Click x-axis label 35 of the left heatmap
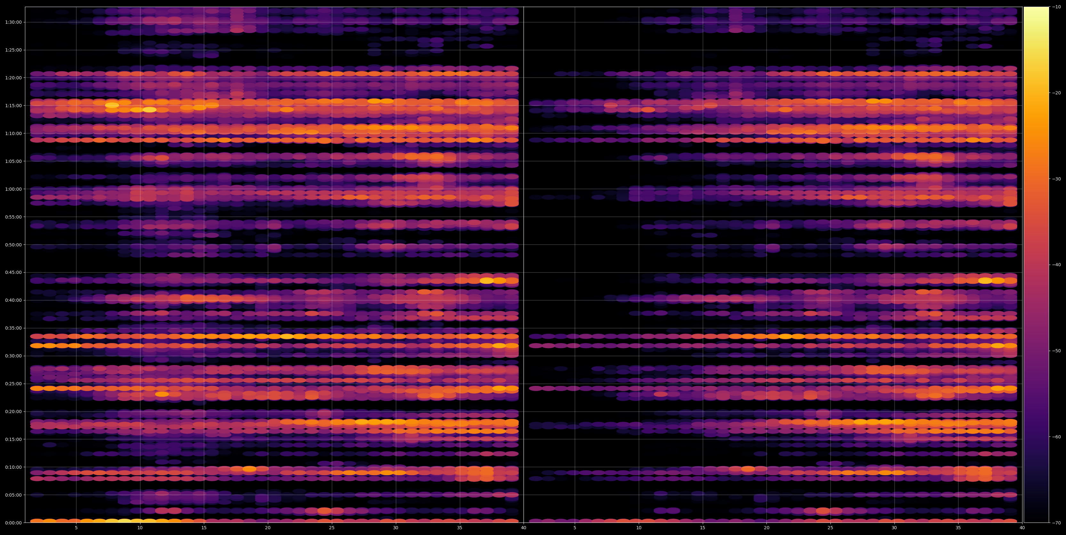1066x535 pixels. (x=460, y=528)
